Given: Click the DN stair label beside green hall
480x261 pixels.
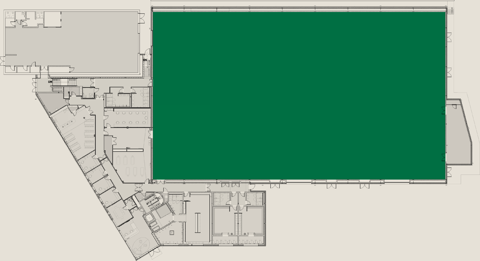Looking at the screenshot, I should click(x=145, y=60).
